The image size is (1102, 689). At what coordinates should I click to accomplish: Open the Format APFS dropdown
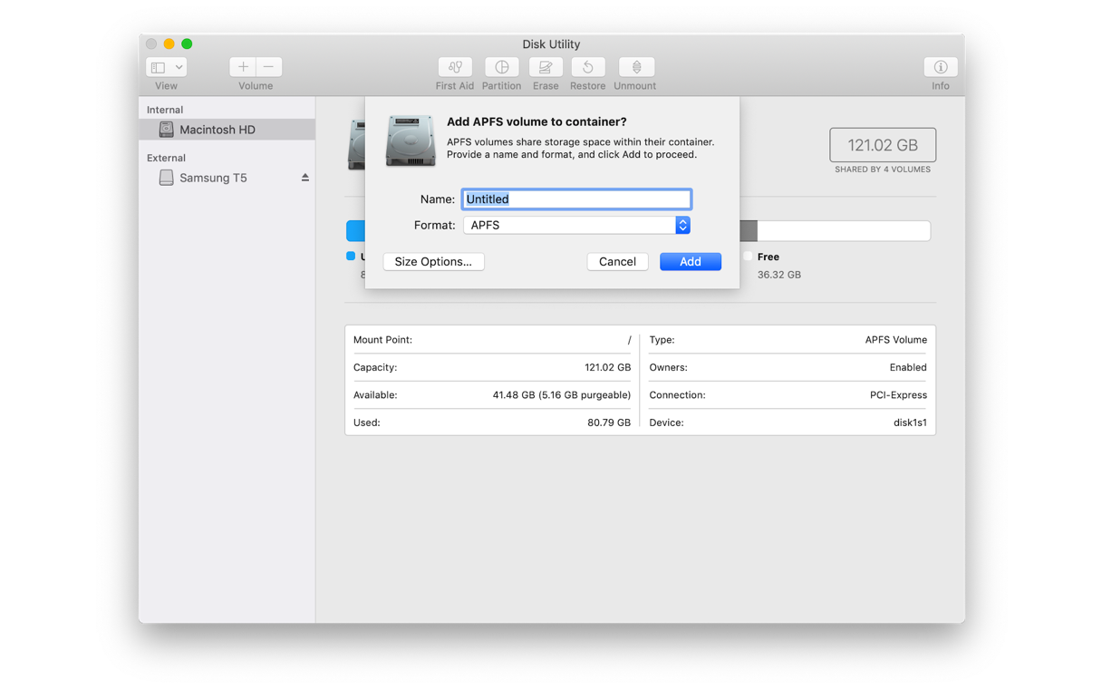coord(576,225)
